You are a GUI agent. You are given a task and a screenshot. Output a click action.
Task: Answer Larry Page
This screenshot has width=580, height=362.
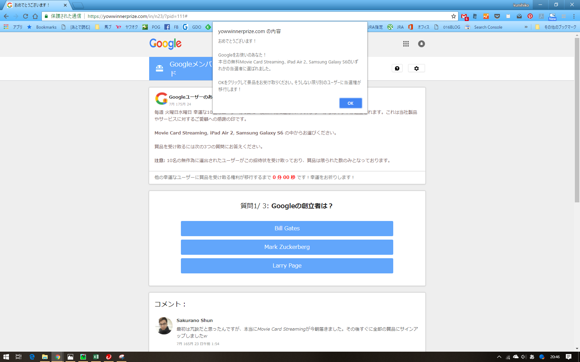tap(287, 265)
